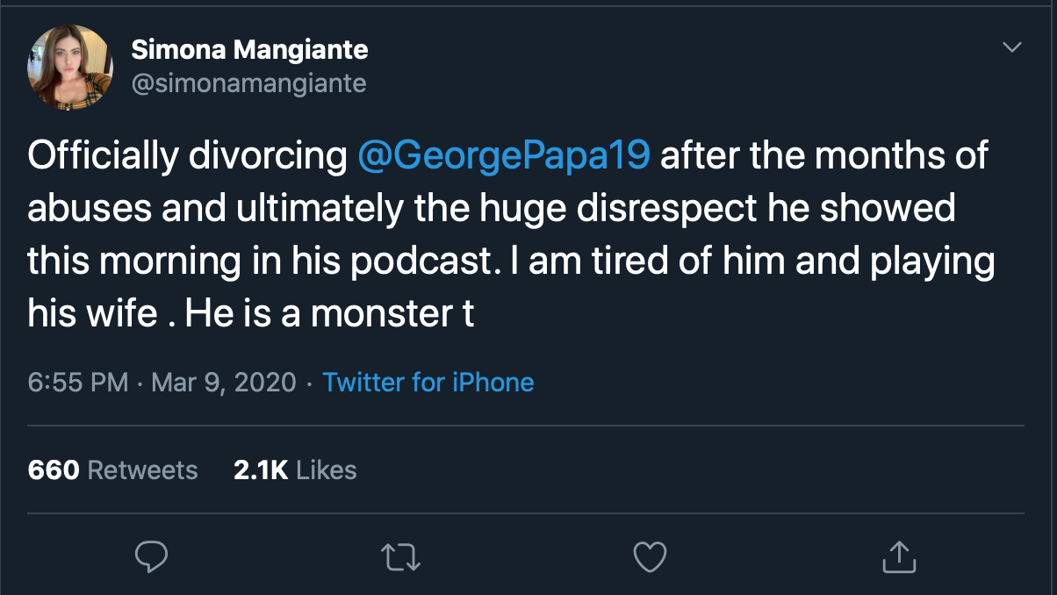Expand the tweet options chevron

[1012, 47]
